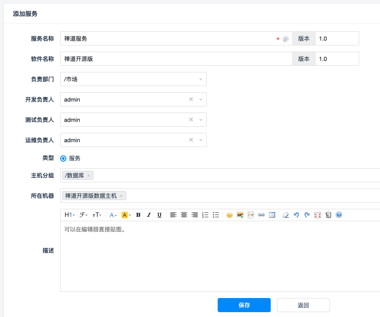Insert a hyperlink using link icon
Image resolution: width=380 pixels, height=317 pixels.
tap(261, 215)
